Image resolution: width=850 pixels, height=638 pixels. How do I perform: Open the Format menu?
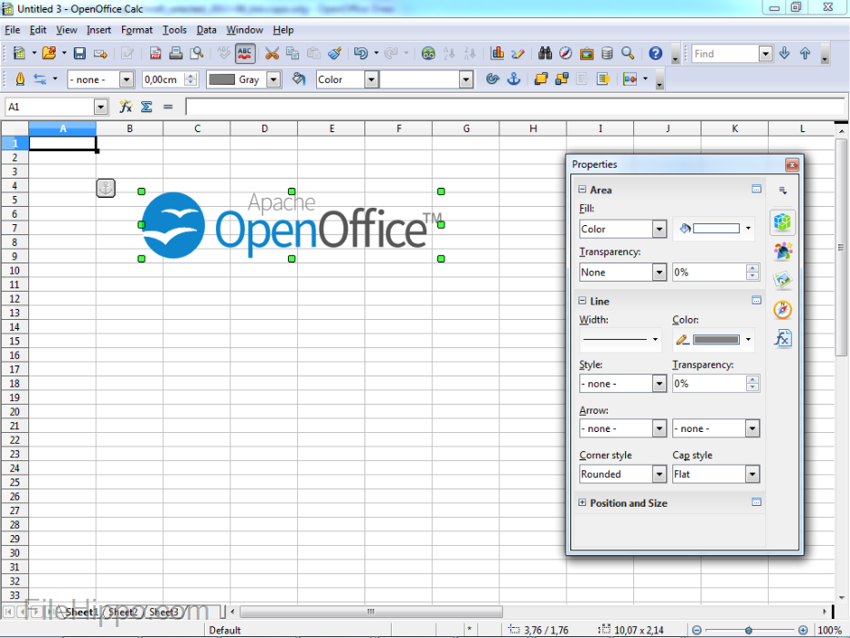click(137, 30)
